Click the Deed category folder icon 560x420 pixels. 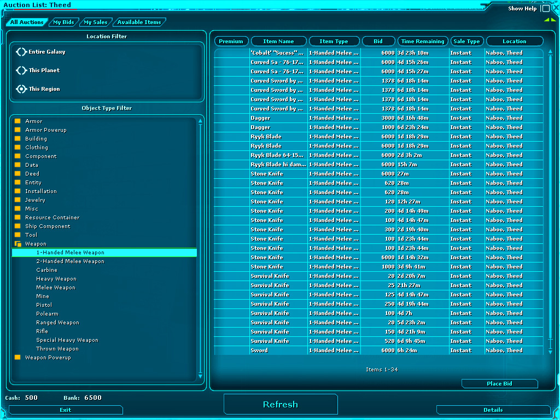pyautogui.click(x=17, y=174)
